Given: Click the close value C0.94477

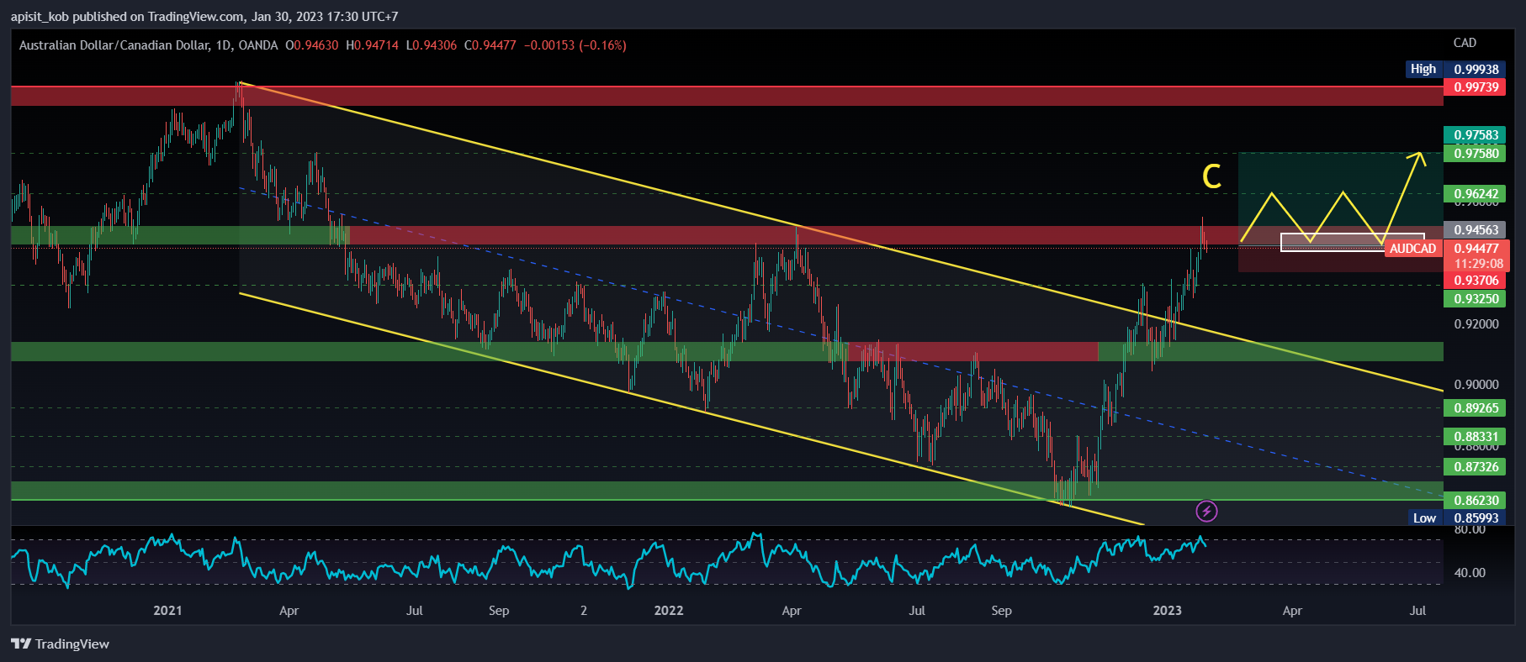Looking at the screenshot, I should tap(490, 45).
